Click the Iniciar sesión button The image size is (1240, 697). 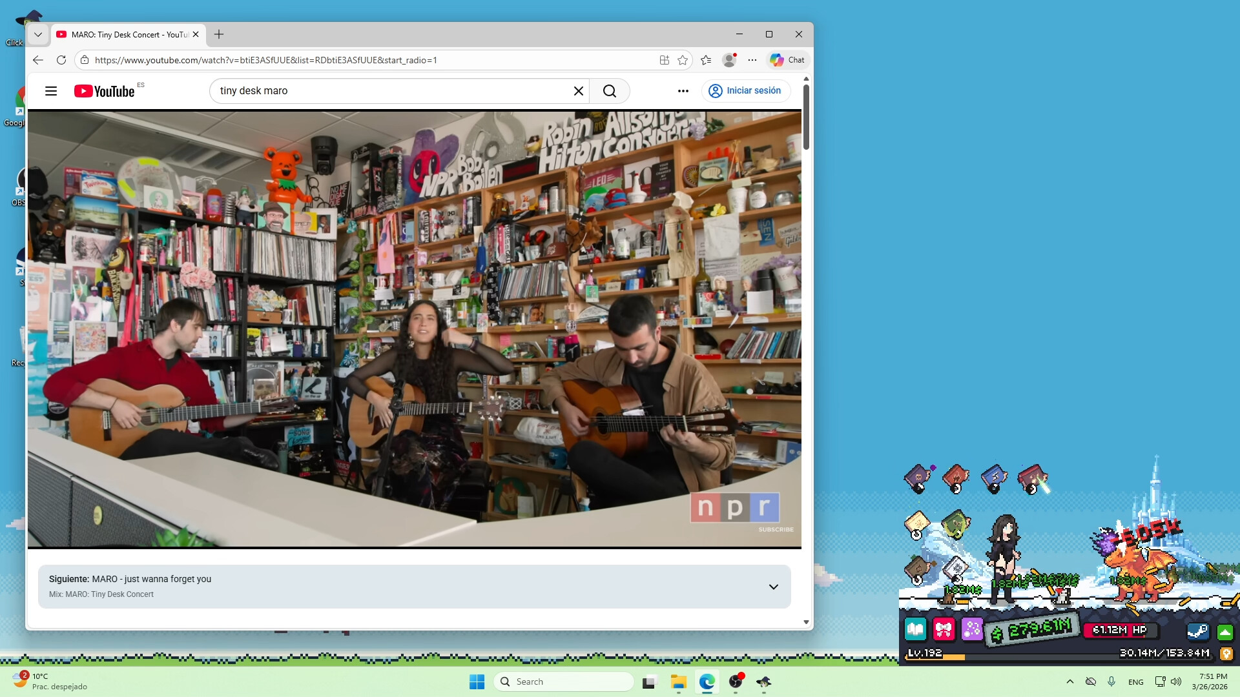coord(746,91)
